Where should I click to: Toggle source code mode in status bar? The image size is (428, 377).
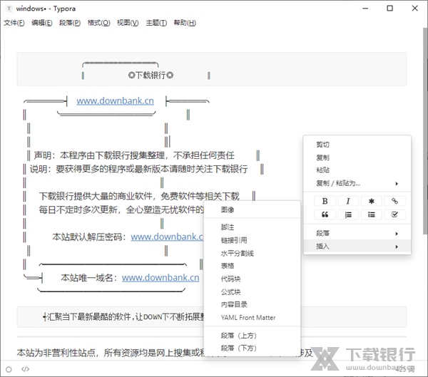[x=25, y=368]
